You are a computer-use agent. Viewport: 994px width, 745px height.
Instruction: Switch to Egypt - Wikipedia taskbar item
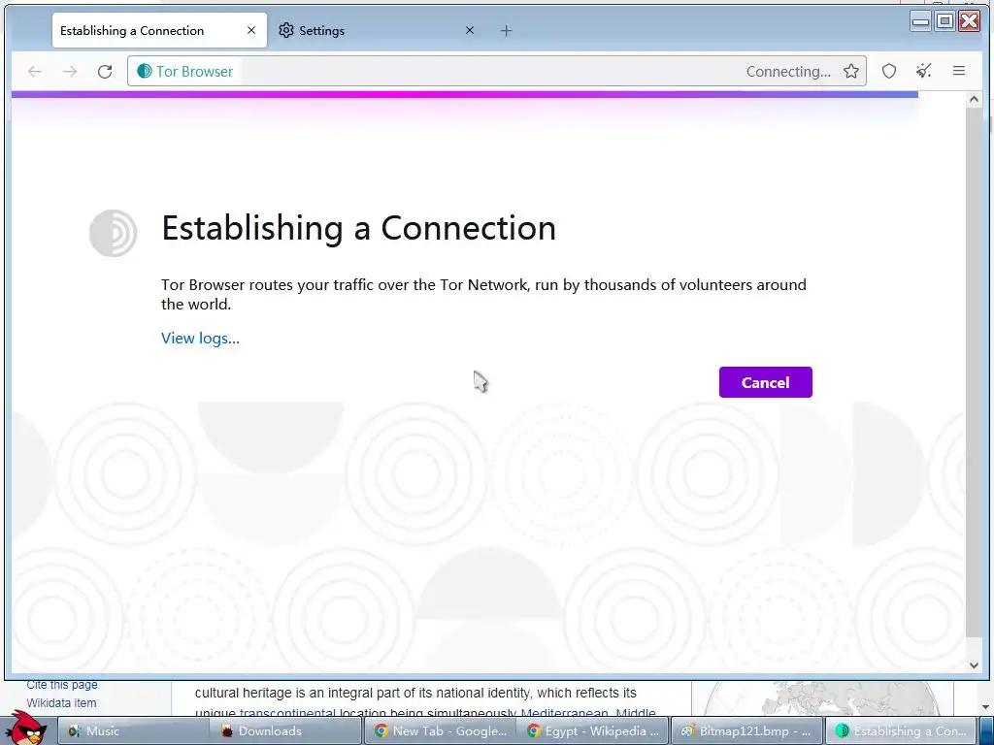(593, 730)
